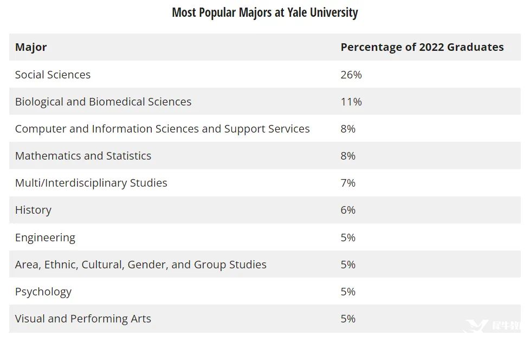Click the Psychology major cell

point(43,292)
